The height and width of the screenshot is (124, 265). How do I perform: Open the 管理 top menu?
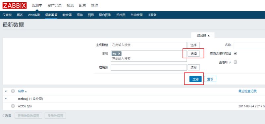94,5
